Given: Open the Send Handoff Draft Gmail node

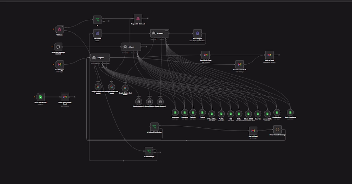Looking at the screenshot, I should click(239, 64).
